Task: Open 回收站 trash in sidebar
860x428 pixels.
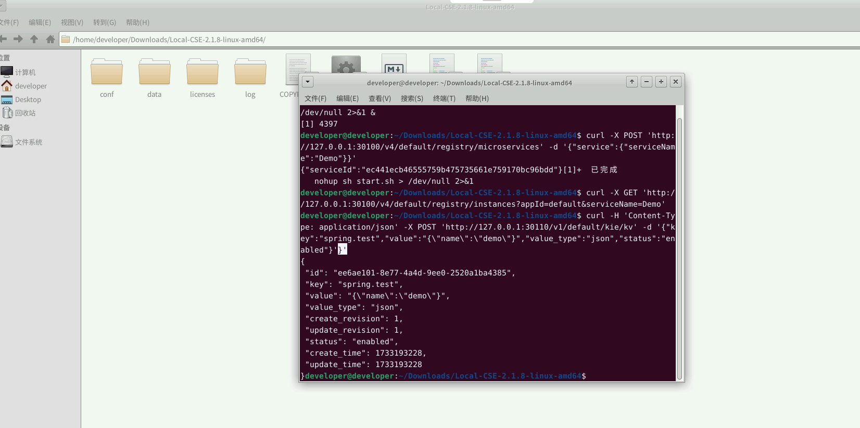Action: click(x=19, y=112)
